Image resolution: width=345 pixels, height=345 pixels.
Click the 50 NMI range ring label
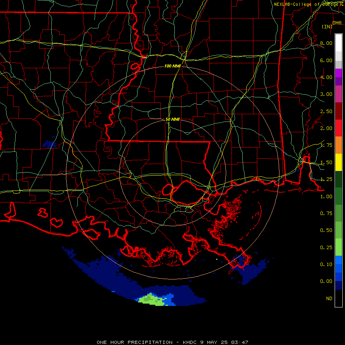[x=172, y=119]
